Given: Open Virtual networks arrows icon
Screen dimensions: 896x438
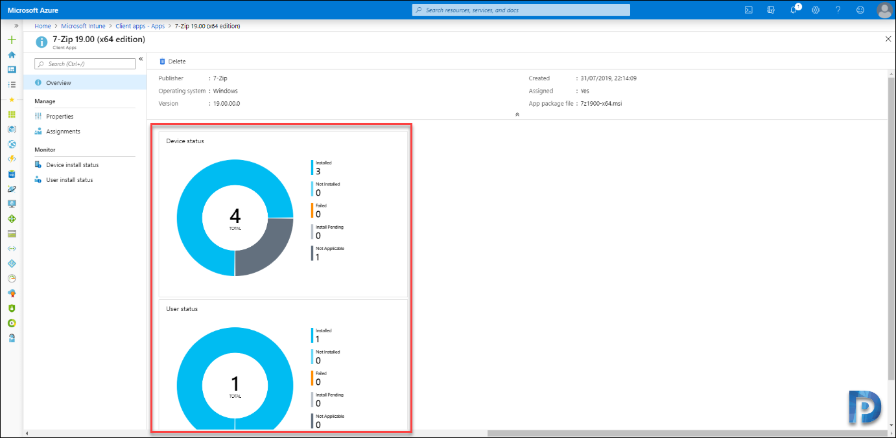Looking at the screenshot, I should pyautogui.click(x=12, y=249).
